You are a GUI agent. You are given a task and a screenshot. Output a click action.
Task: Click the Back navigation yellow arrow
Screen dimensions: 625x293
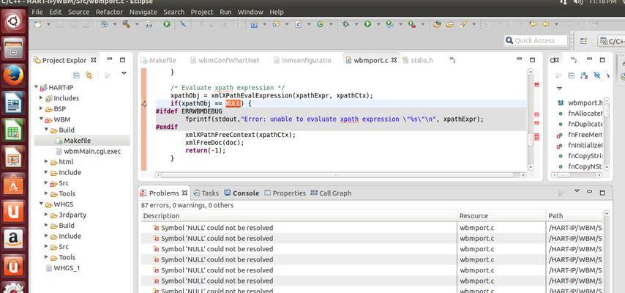coord(546,24)
